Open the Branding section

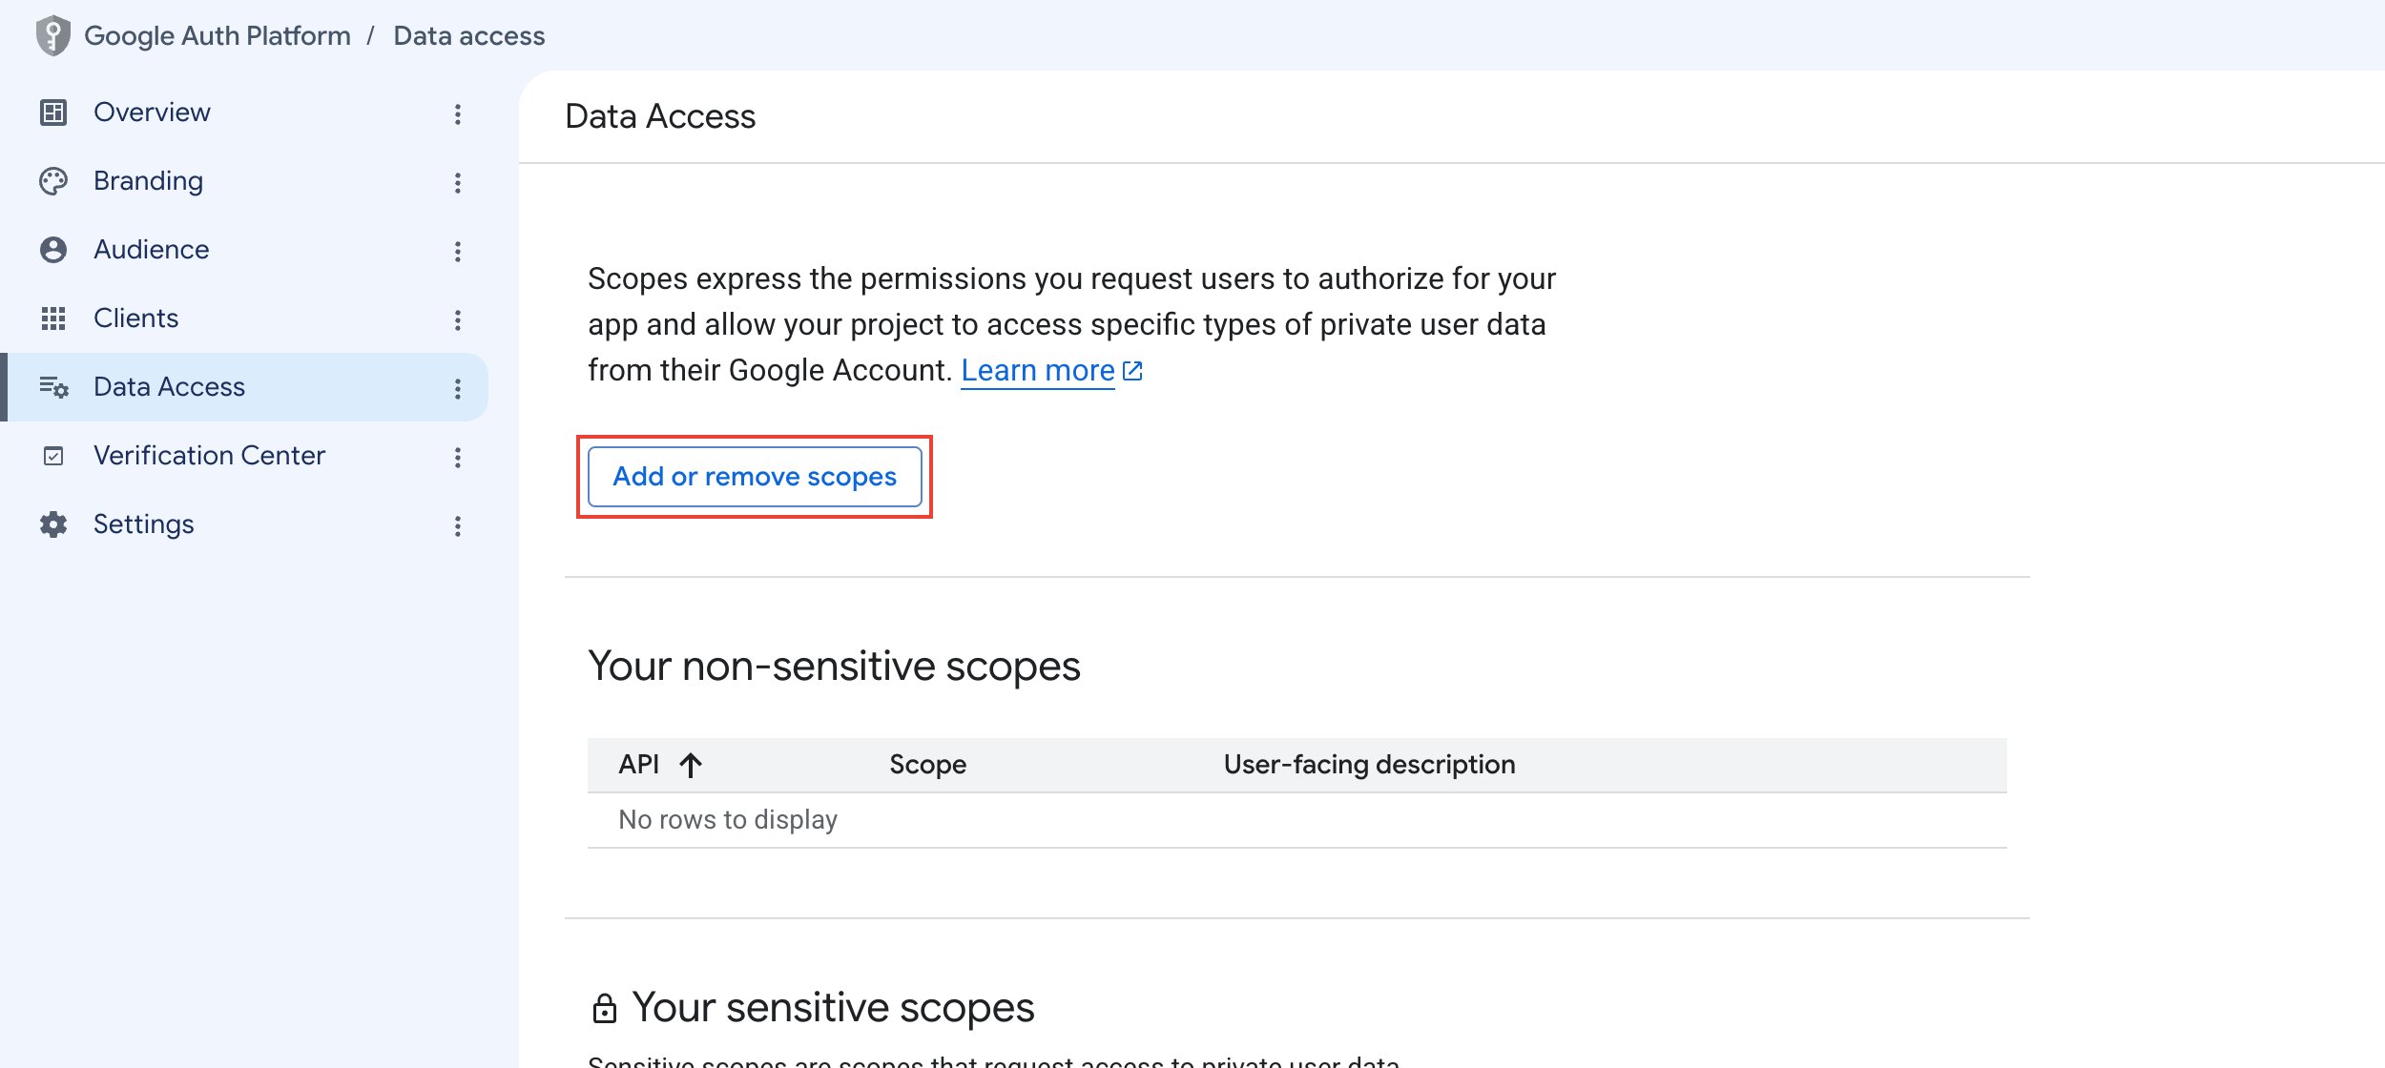(148, 181)
